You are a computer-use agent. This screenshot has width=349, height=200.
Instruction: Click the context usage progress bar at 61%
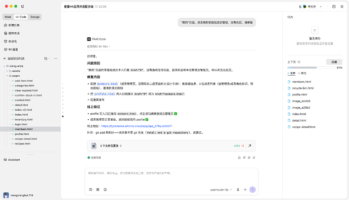pyautogui.click(x=311, y=68)
